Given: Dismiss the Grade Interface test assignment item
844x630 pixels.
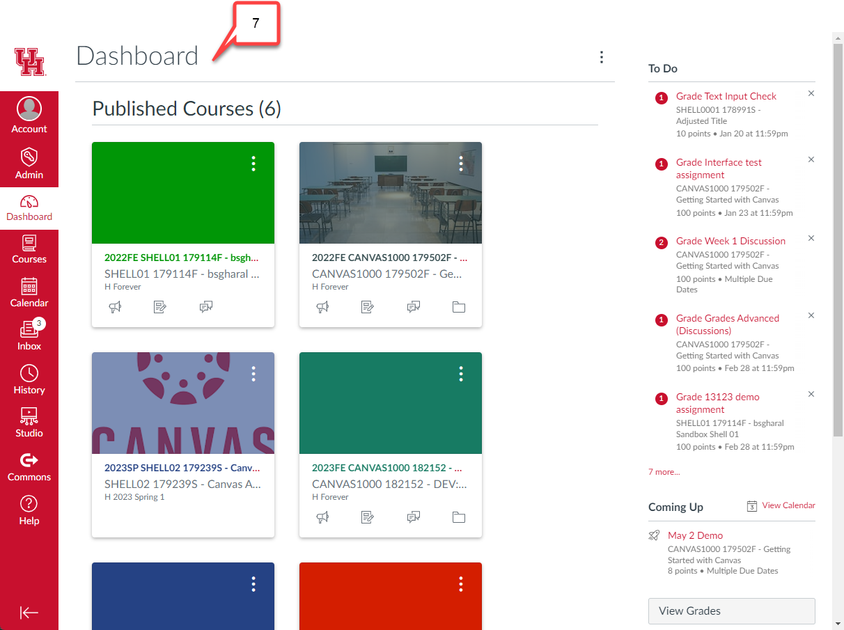Looking at the screenshot, I should pos(811,159).
